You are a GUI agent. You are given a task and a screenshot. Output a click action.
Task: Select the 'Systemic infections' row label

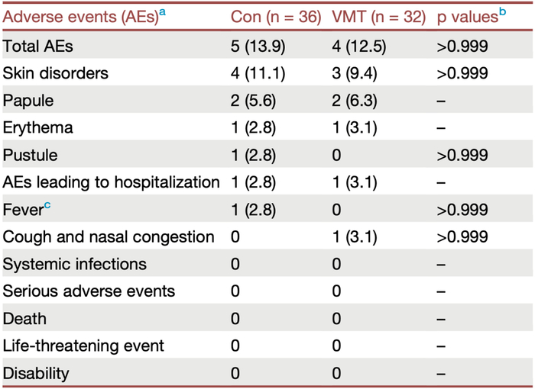click(x=74, y=264)
